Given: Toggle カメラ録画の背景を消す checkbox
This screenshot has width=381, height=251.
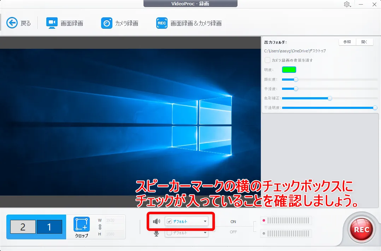Looking at the screenshot, I should [x=267, y=60].
